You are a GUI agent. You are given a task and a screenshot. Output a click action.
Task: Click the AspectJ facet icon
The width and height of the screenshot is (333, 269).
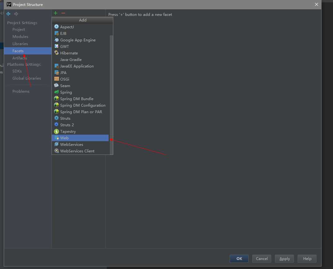point(56,27)
